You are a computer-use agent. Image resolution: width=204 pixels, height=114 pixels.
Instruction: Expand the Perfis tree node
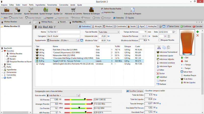(2, 67)
